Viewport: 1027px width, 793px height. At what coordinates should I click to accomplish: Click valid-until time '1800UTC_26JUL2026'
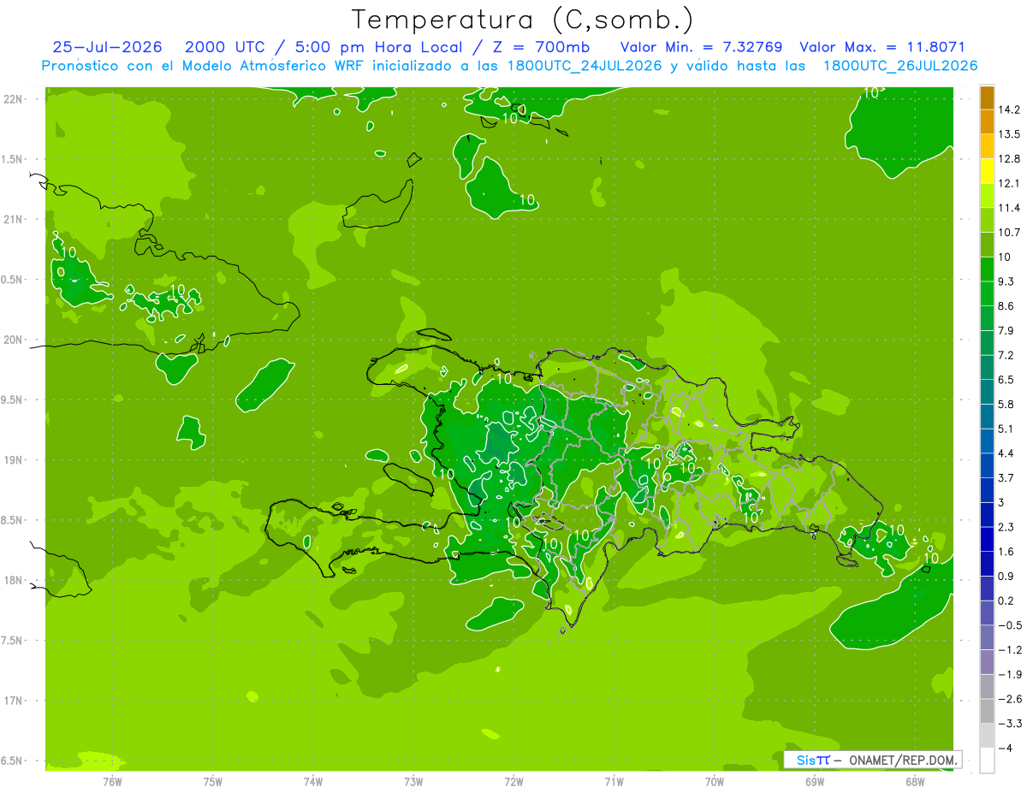pyautogui.click(x=900, y=66)
